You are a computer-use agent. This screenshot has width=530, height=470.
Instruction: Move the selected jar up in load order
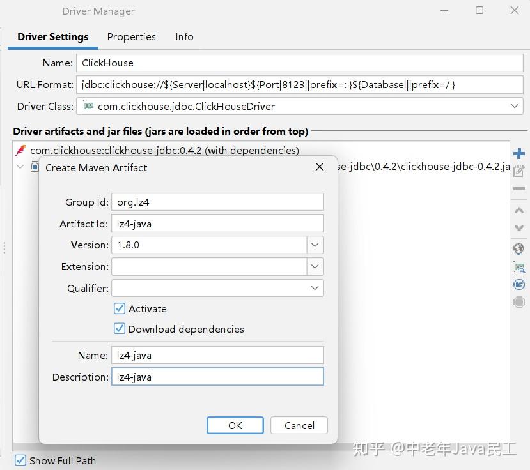(x=518, y=210)
